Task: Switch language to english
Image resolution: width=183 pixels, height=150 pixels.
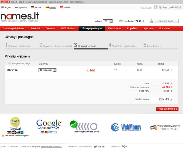Action: 8,7
